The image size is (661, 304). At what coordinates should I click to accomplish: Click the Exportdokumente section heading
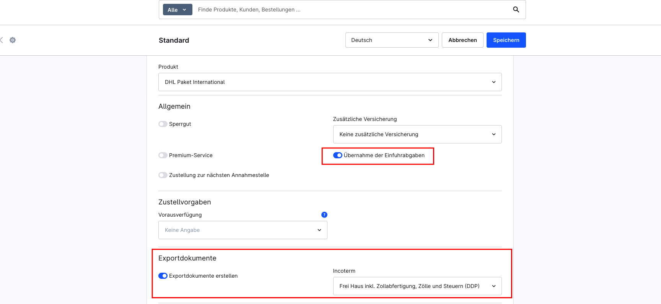point(187,258)
